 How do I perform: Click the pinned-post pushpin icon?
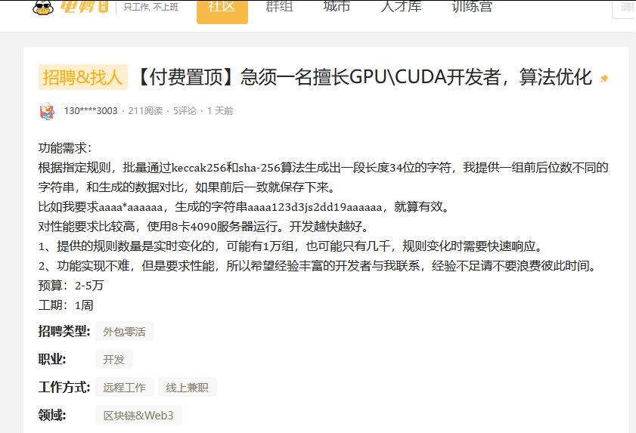coord(603,79)
